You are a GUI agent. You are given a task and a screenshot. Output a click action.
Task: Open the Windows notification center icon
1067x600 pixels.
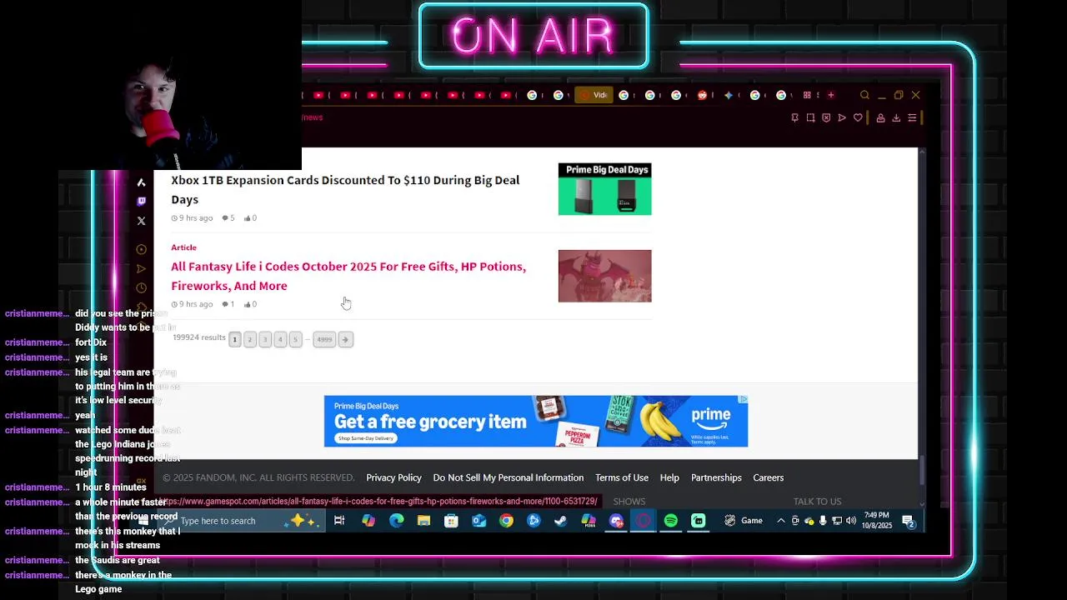pos(908,522)
